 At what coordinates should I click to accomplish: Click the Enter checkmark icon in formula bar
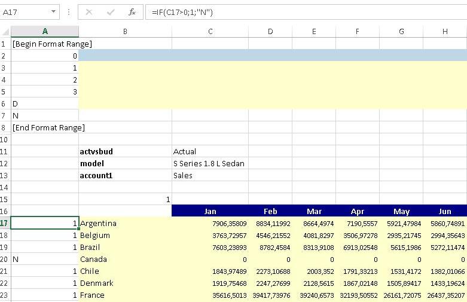point(111,12)
